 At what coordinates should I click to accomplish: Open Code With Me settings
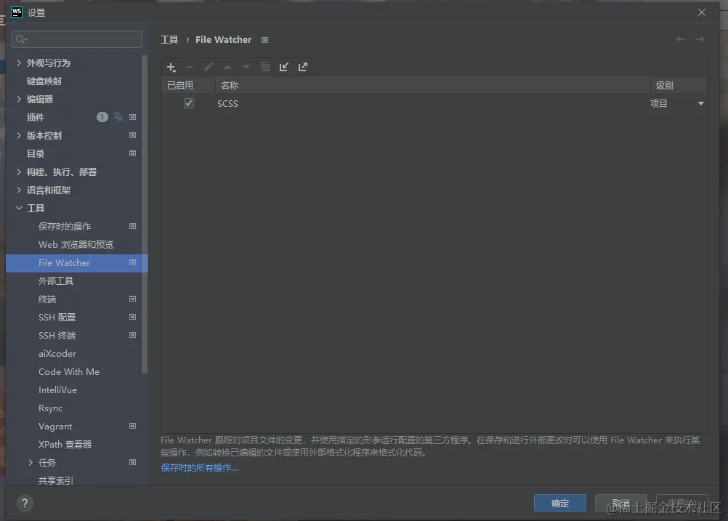(x=69, y=372)
